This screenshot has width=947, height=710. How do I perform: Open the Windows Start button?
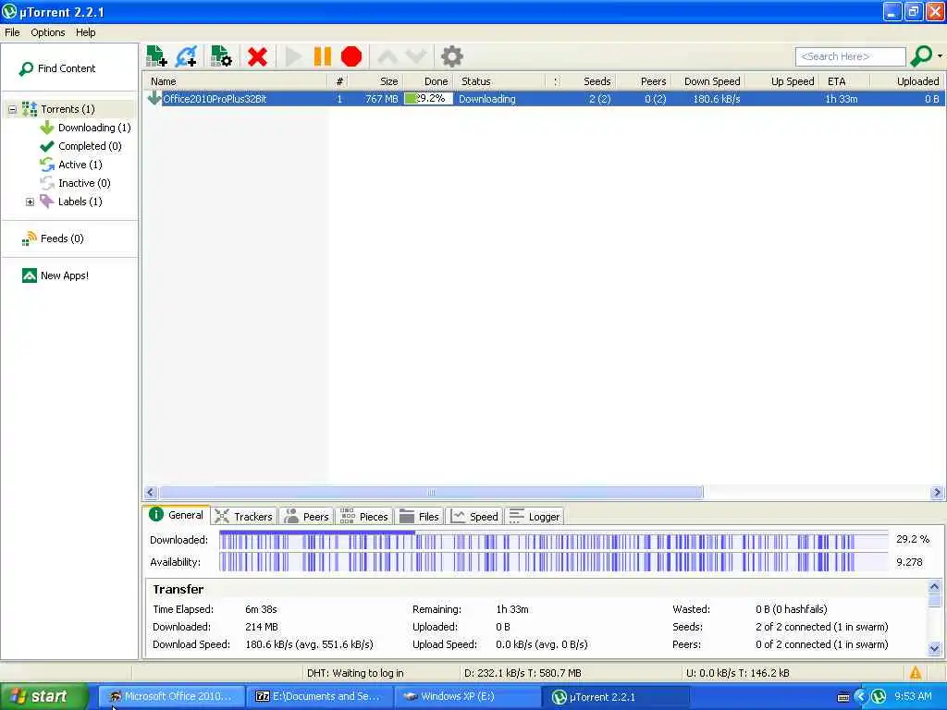[43, 697]
